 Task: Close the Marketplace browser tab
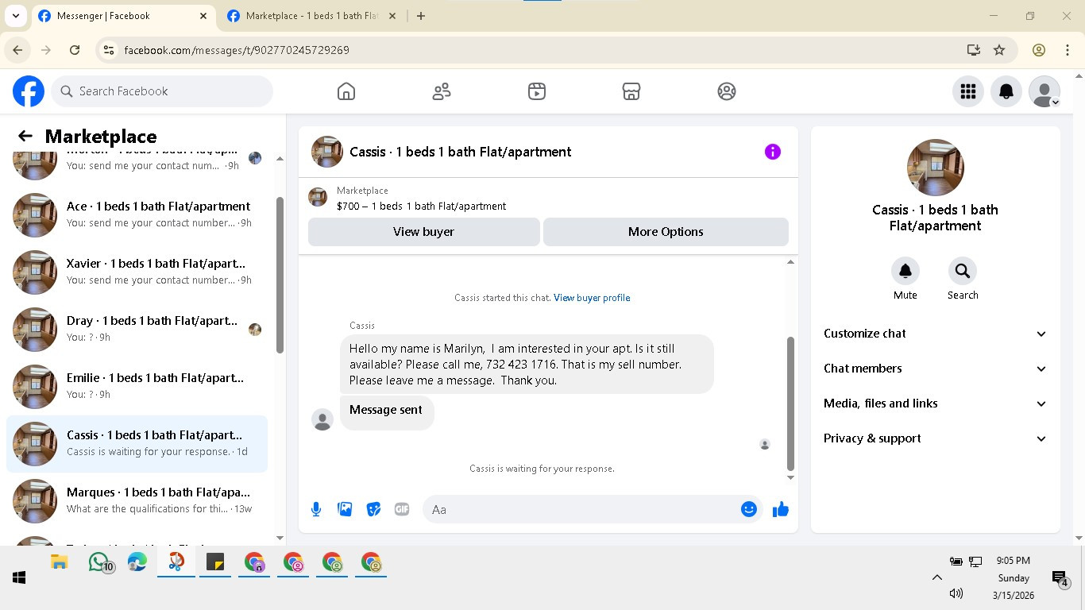tap(392, 16)
